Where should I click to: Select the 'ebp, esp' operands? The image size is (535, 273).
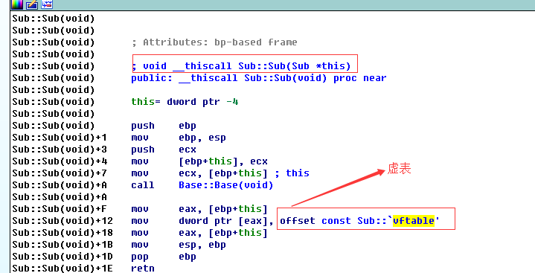tap(202, 138)
